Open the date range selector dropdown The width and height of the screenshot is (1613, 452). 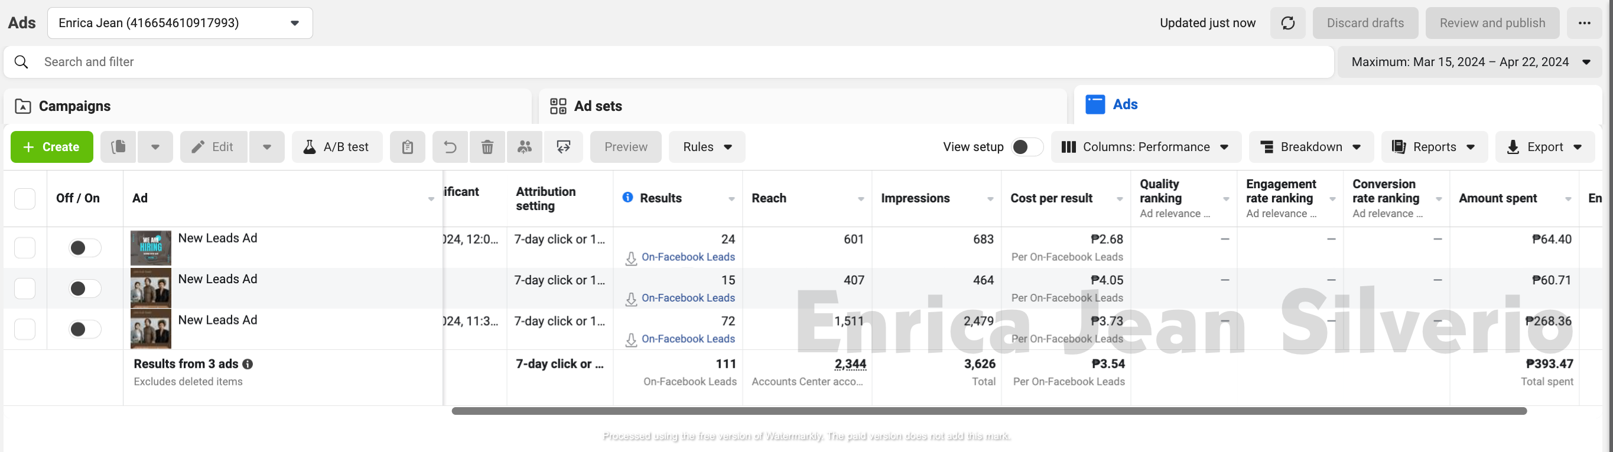coord(1469,62)
